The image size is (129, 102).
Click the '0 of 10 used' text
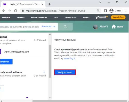[x=40, y=76]
